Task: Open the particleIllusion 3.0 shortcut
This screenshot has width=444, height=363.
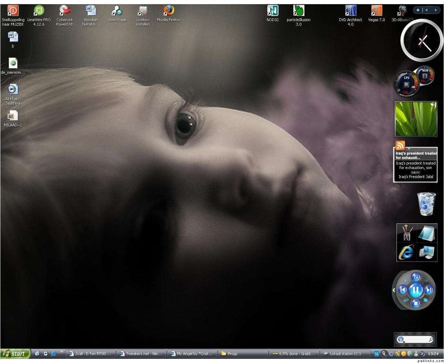Action: click(298, 11)
